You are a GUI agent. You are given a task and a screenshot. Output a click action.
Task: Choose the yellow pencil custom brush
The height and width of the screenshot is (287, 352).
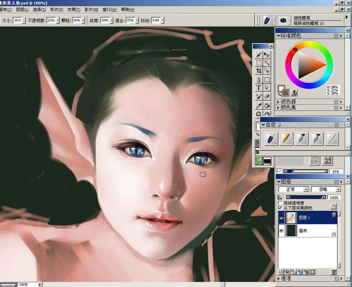[x=286, y=138]
